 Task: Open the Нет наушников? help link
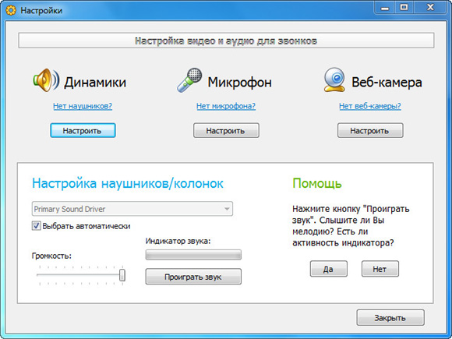click(x=83, y=106)
